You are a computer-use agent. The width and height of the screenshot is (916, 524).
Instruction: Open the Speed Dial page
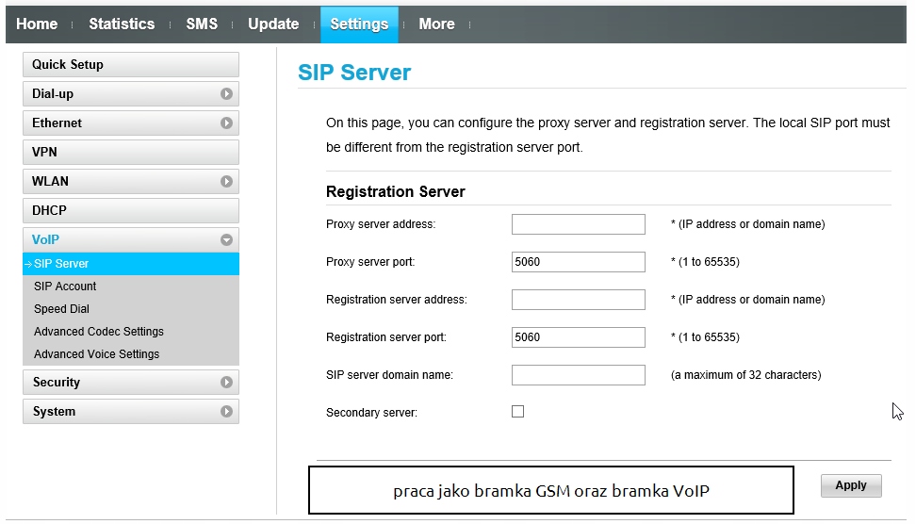[62, 309]
